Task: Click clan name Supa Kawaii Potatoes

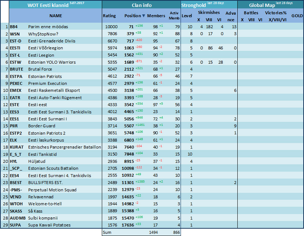Action: coord(49,225)
